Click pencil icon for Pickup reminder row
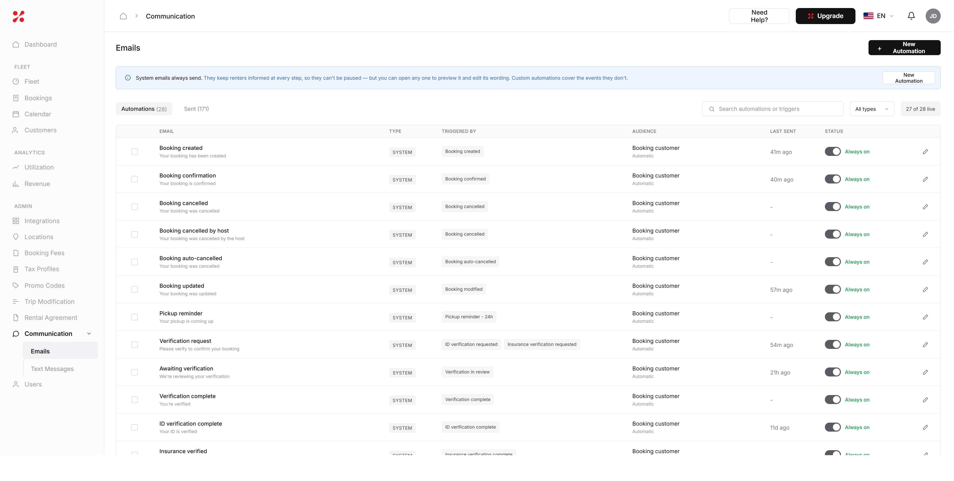This screenshot has width=954, height=481. coord(925,317)
